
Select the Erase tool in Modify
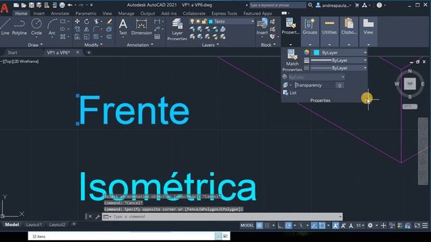click(109, 22)
